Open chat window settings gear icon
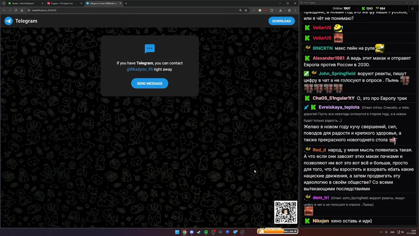Image resolution: width=419 pixels, height=236 pixels. (x=412, y=8)
